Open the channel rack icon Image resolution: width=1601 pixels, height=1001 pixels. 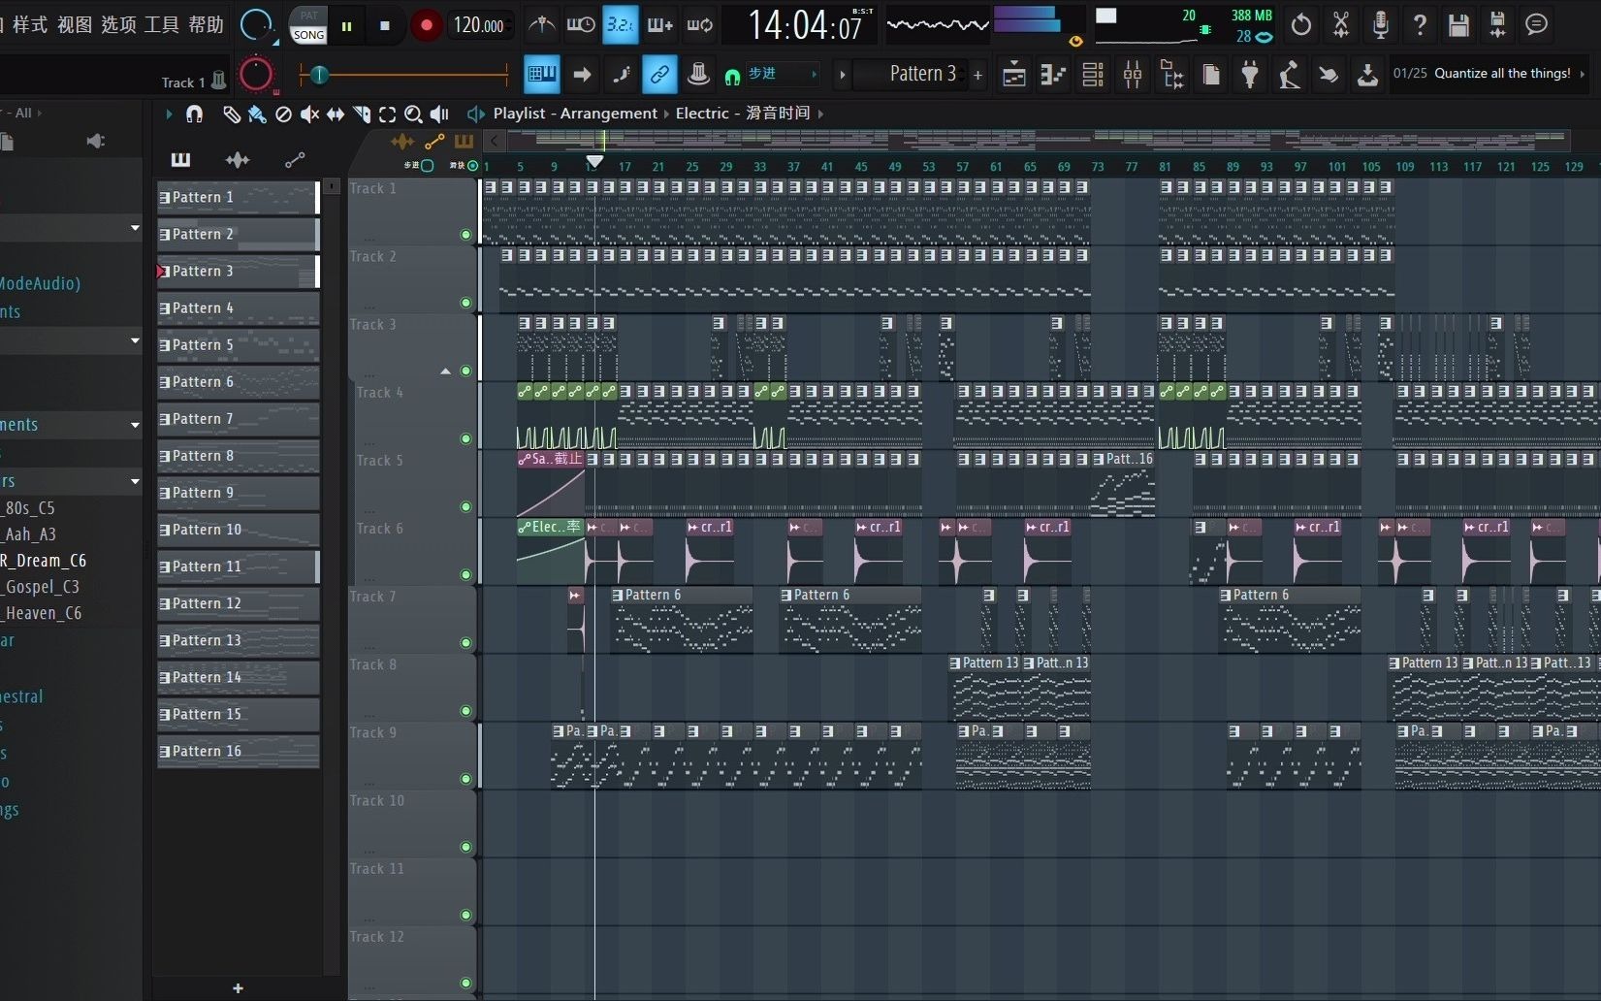1093,75
